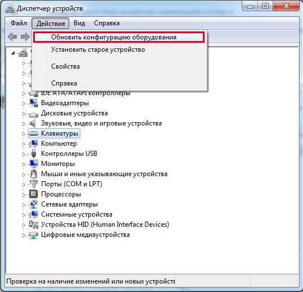Collapse the root computer node arrow

(13, 53)
